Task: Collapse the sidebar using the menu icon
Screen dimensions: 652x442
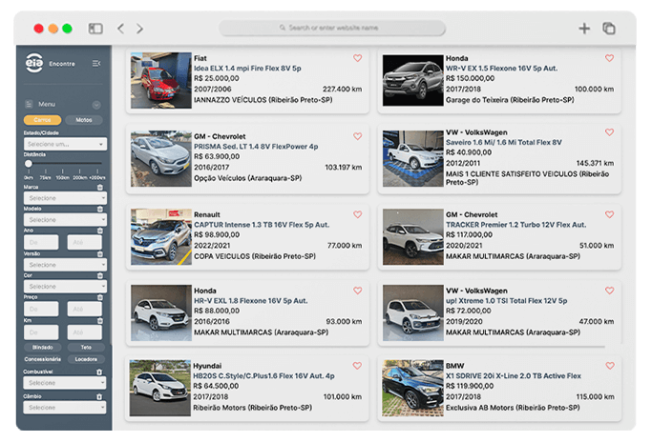Action: tap(96, 63)
